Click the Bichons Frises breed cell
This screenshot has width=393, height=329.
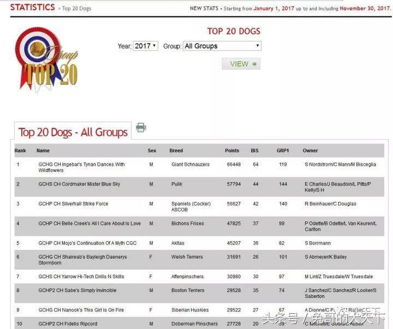tap(188, 223)
